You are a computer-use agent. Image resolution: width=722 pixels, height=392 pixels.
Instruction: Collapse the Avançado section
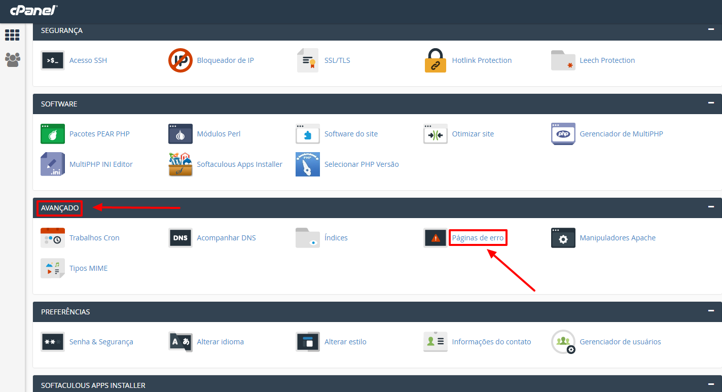pos(711,207)
